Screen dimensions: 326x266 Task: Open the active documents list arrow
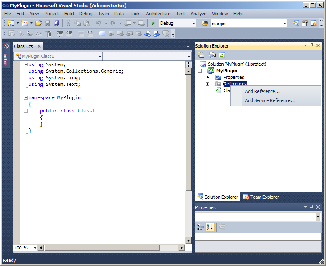point(188,47)
